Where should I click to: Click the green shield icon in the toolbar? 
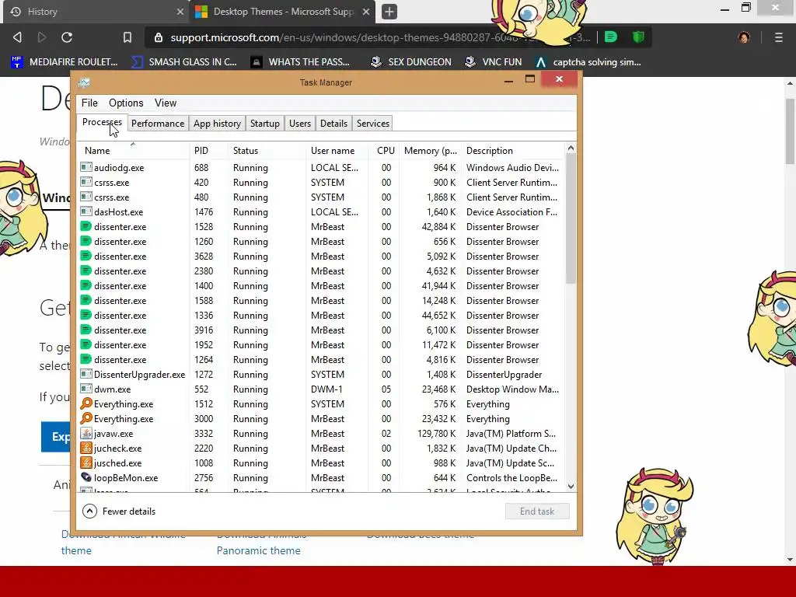pos(638,37)
